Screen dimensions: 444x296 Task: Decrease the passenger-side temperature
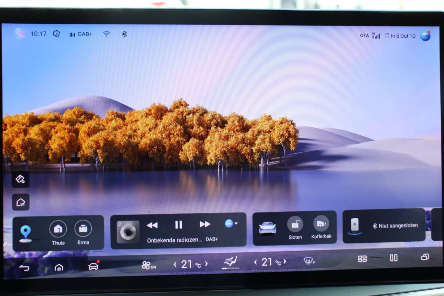256,262
